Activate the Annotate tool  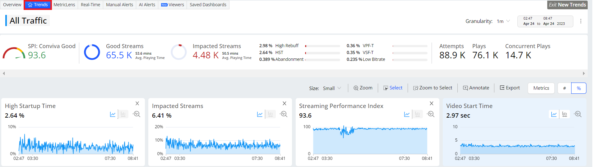click(476, 88)
